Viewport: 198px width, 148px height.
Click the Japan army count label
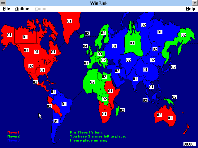tap(173, 67)
